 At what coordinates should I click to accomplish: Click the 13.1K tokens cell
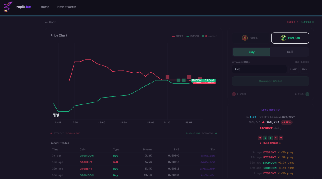pyautogui.click(x=147, y=175)
